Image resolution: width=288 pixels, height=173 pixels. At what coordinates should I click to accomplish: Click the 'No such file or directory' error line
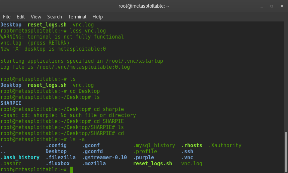68,115
